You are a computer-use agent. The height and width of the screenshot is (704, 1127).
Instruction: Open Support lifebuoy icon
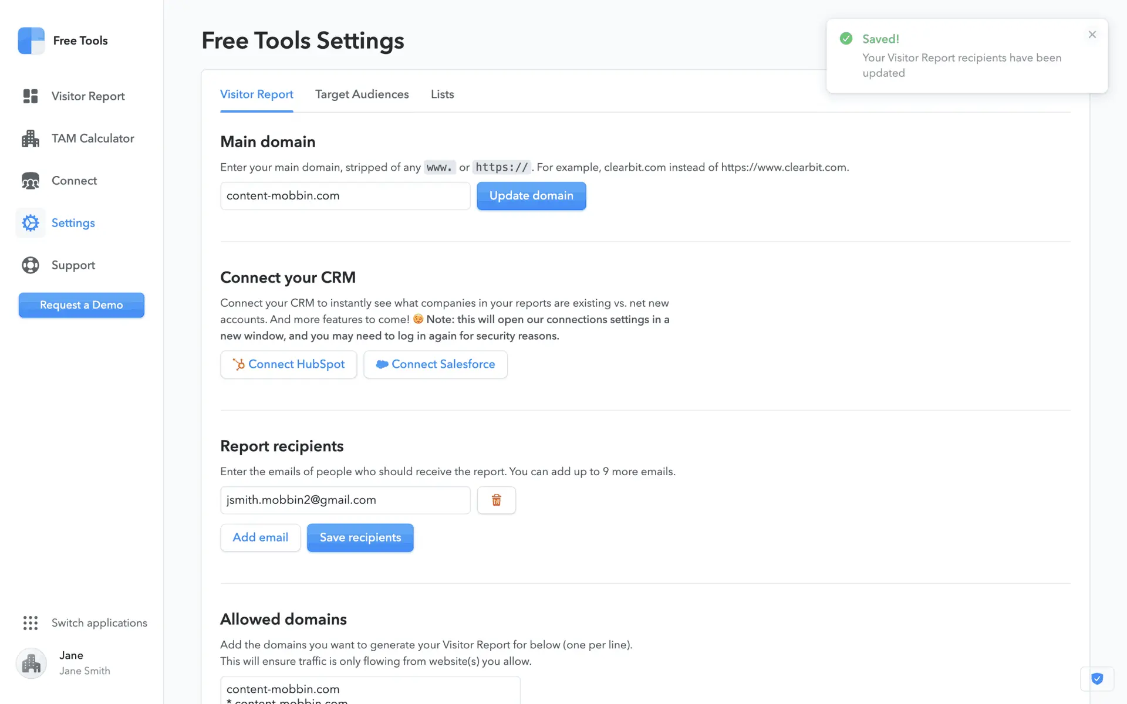[31, 265]
